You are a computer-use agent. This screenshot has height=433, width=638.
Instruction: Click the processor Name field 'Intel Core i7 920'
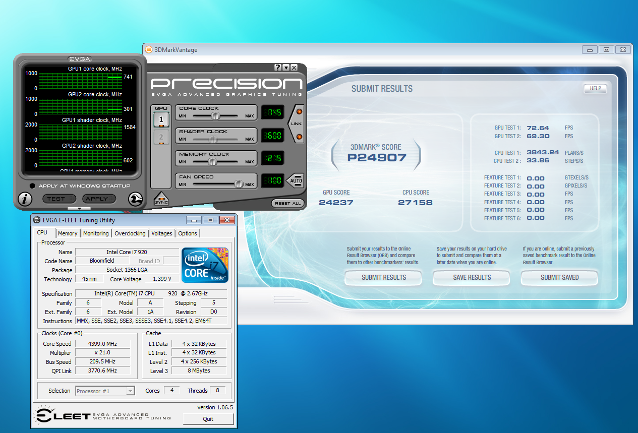click(x=127, y=252)
